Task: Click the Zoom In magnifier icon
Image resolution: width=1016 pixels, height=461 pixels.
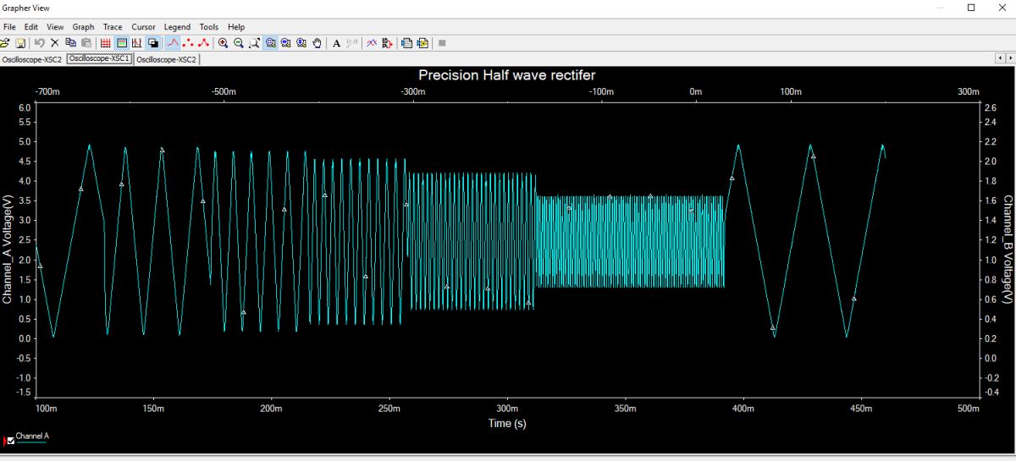Action: pos(223,42)
